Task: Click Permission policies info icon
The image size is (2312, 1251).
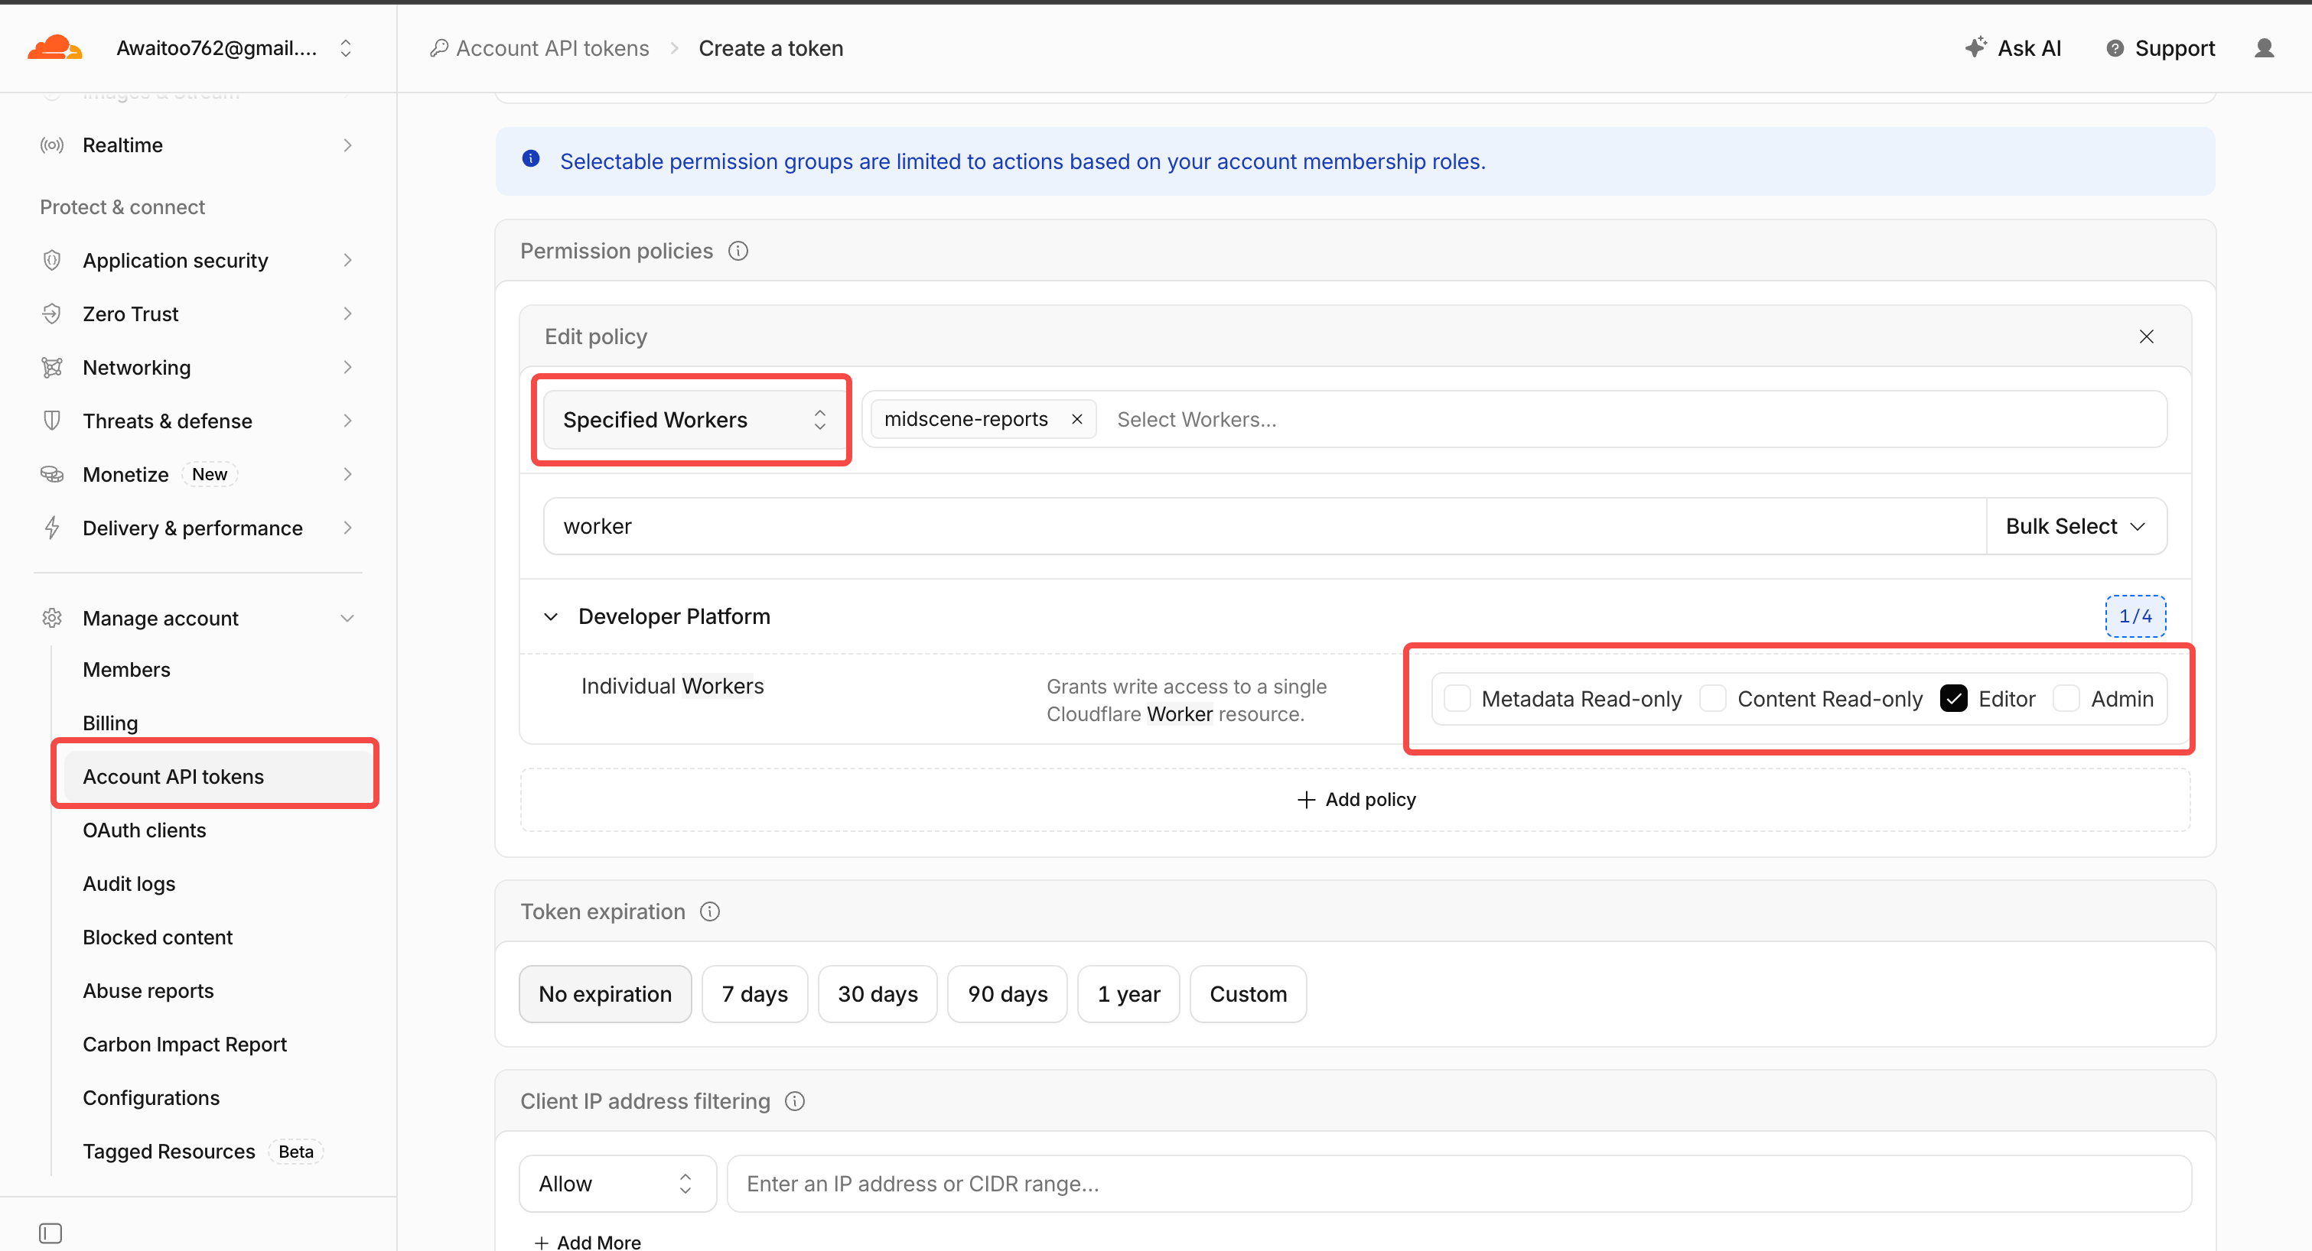Action: (x=738, y=251)
